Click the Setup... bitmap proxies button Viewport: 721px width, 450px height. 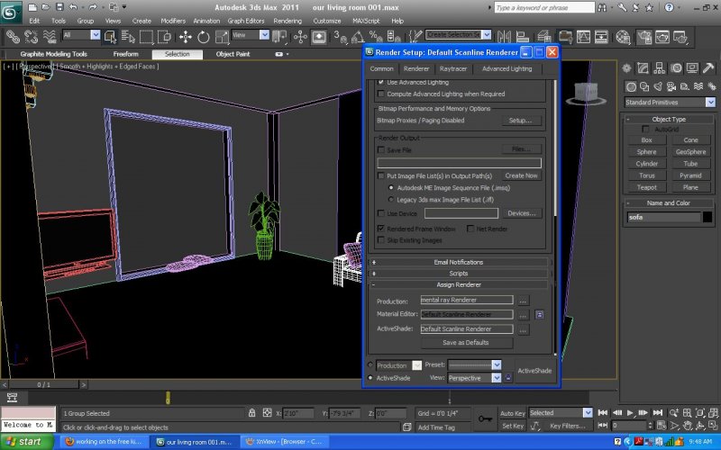point(521,121)
